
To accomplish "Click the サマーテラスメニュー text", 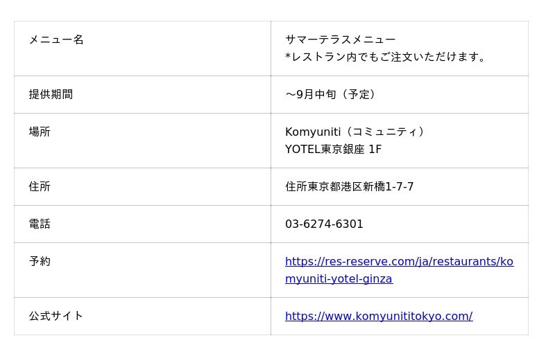I will click(x=340, y=39).
